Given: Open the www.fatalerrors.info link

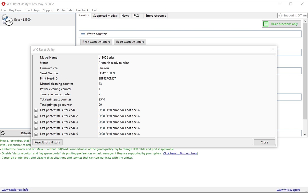Looking at the screenshot, I should point(15,190).
